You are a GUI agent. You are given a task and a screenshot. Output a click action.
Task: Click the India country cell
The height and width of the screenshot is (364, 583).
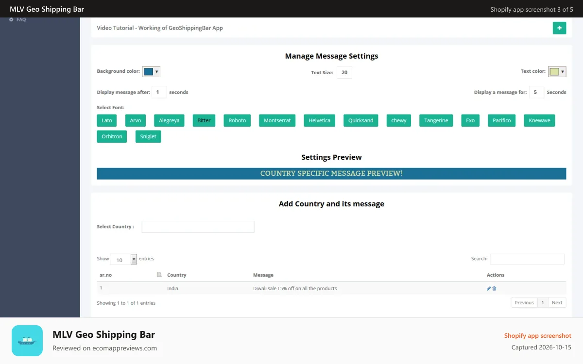(172, 288)
